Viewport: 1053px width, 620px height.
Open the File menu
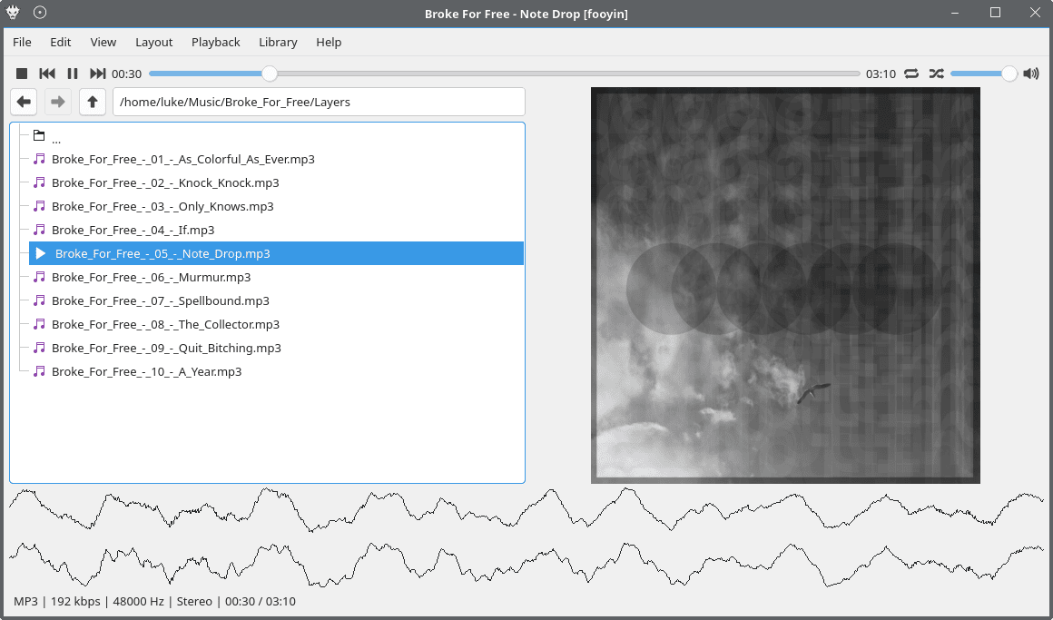22,42
